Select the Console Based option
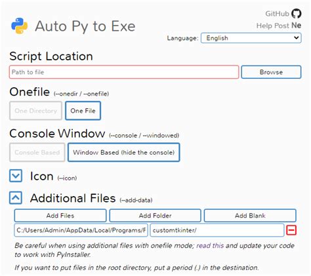 click(x=37, y=152)
